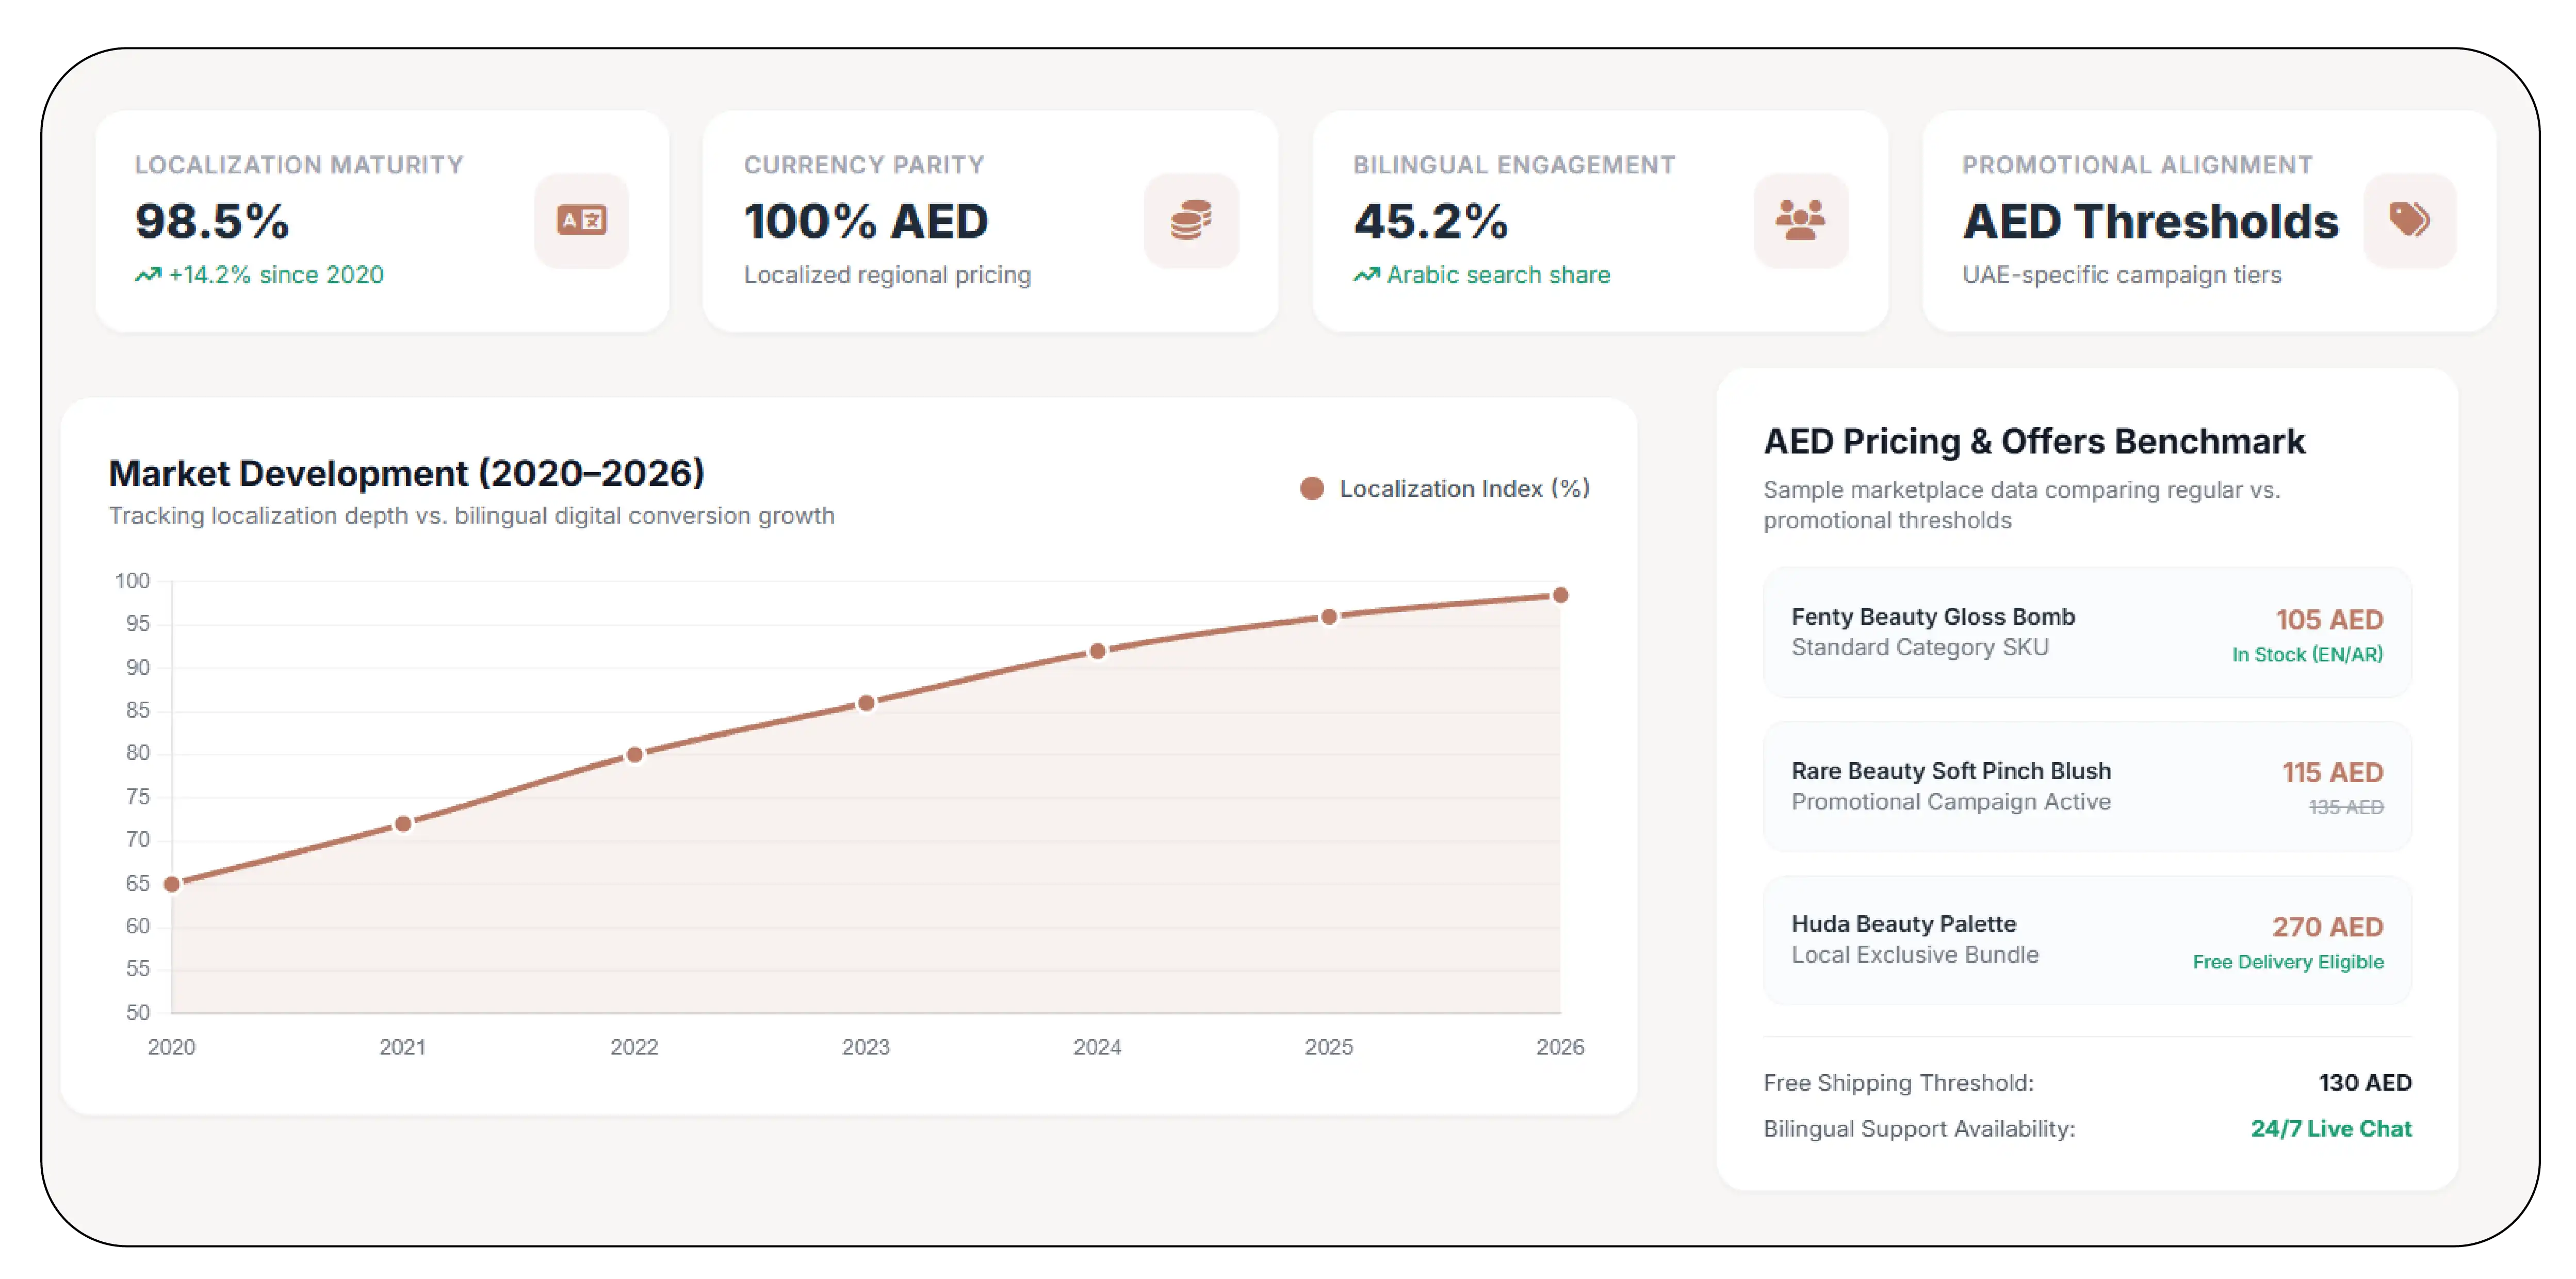Viewport: 2576px width, 1279px height.
Task: Click the Free Shipping Threshold label
Action: (x=1898, y=1084)
